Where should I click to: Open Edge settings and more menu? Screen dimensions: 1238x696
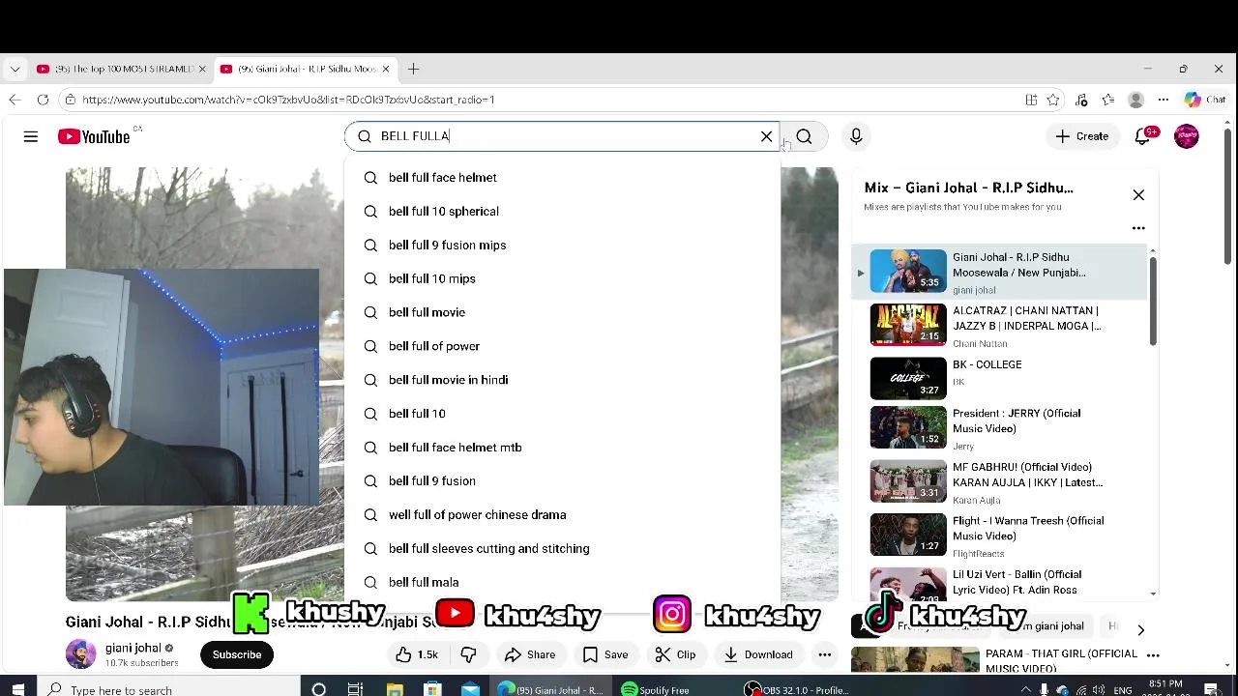click(x=1164, y=100)
